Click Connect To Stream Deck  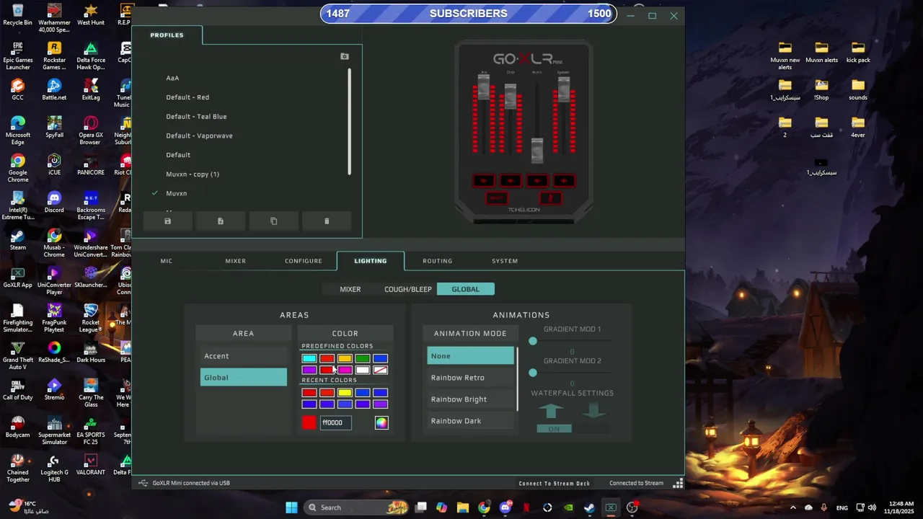(554, 483)
